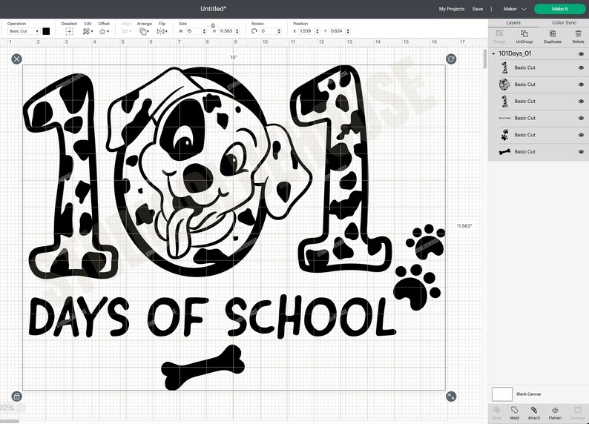Click the Weld tool icon

(x=515, y=410)
